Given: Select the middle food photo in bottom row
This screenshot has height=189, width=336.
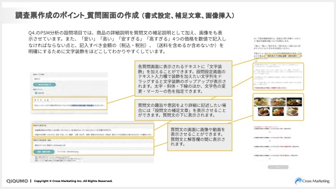Looking at the screenshot, I should pos(278,112).
